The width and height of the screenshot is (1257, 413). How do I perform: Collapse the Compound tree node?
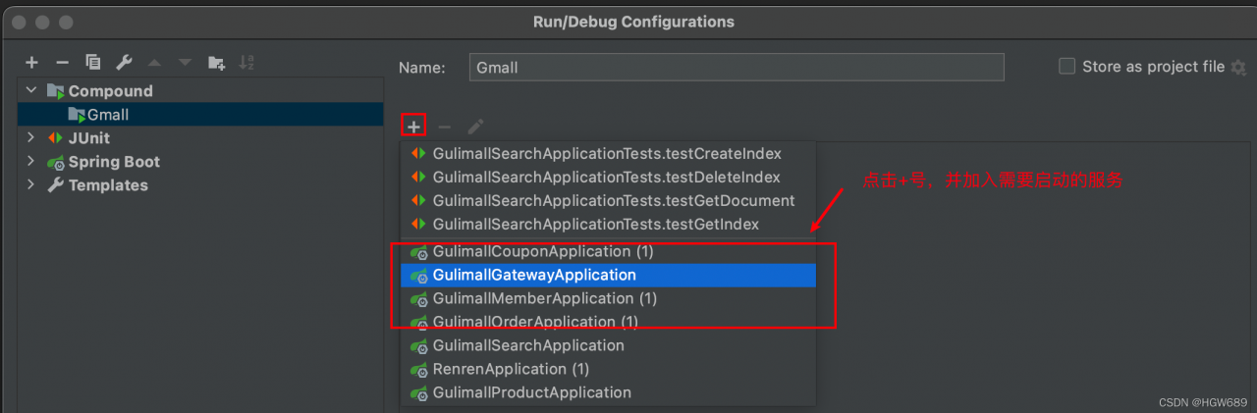31,91
